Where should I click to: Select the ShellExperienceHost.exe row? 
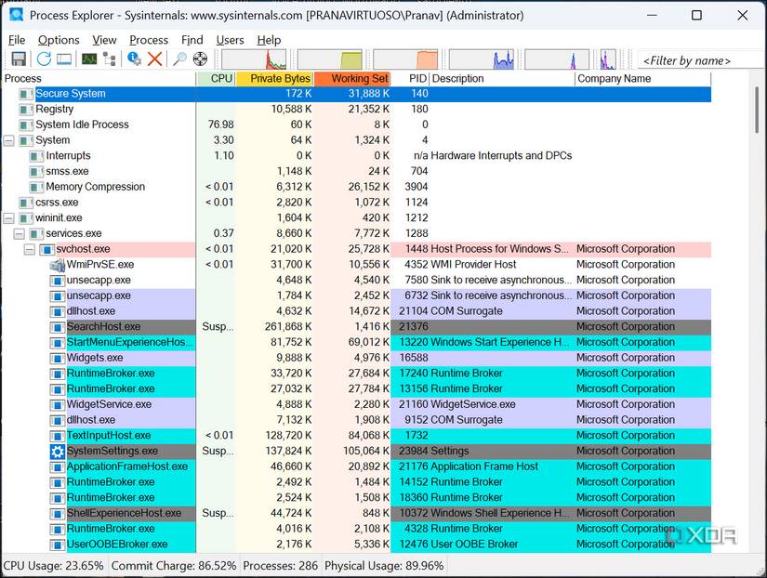357,514
